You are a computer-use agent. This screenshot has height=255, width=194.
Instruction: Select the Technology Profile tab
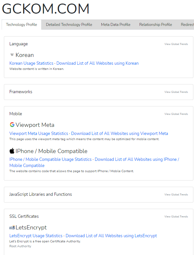click(x=21, y=25)
